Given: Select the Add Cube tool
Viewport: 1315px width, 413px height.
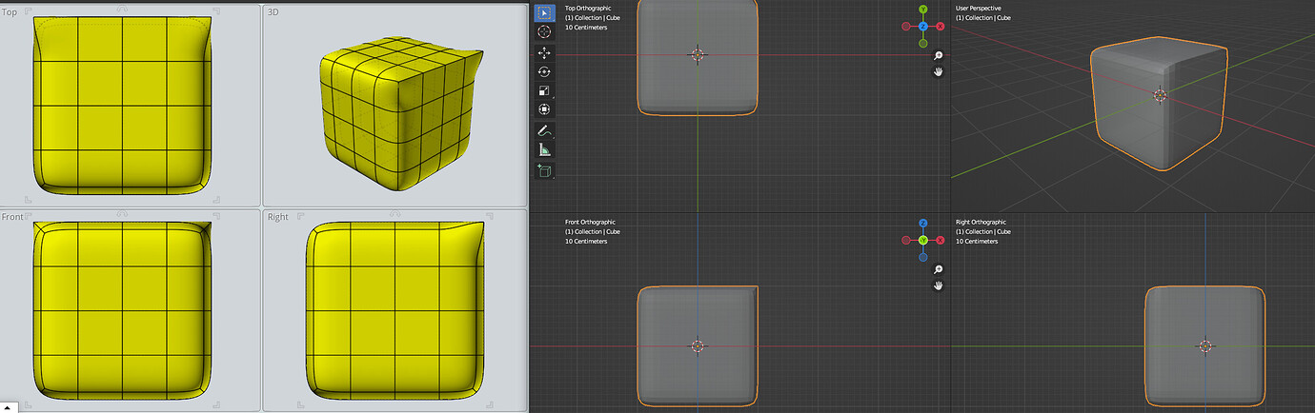Looking at the screenshot, I should pyautogui.click(x=544, y=170).
